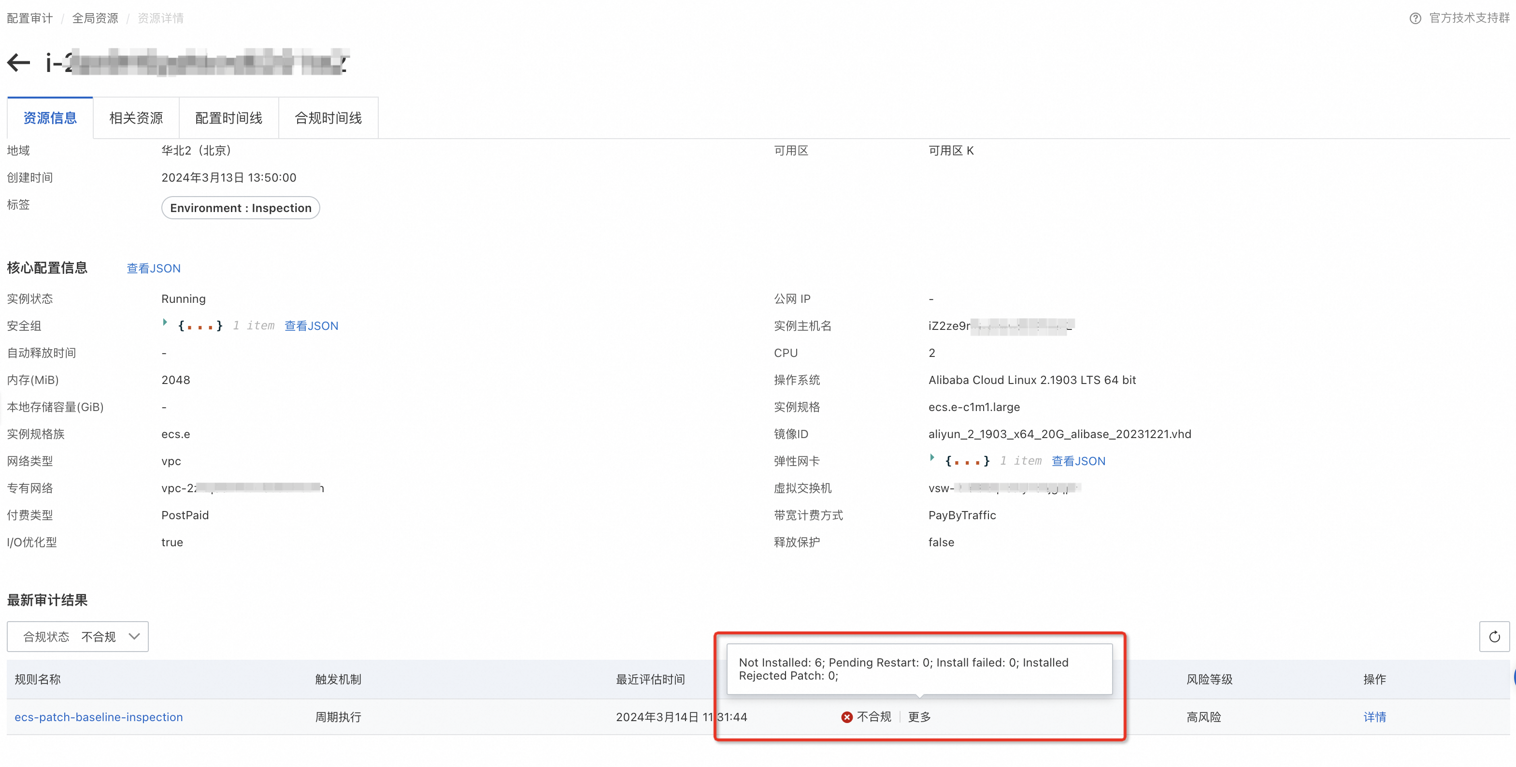Click 查看JSON link in 安全组 row
The width and height of the screenshot is (1516, 767).
coord(311,326)
